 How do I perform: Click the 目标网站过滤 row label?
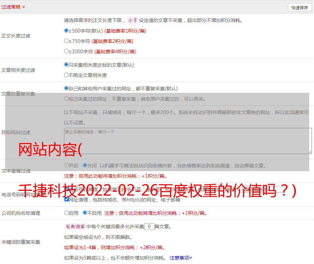(15, 132)
